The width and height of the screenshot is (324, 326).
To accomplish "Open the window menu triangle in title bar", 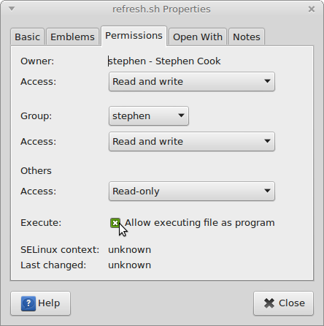I will tap(12, 9).
